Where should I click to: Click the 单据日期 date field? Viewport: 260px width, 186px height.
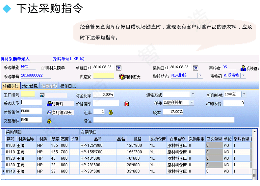coord(103,67)
